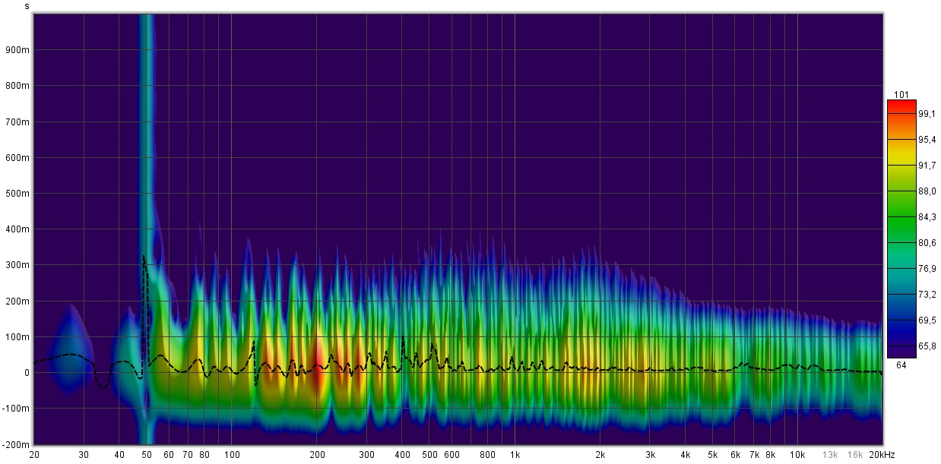Click the 800m time axis label
Image resolution: width=941 pixels, height=464 pixels.
pyautogui.click(x=18, y=86)
